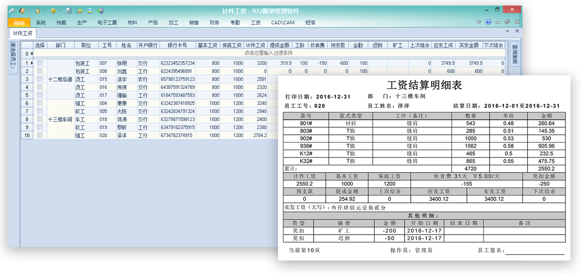Sort by the 实发金额 column header
Image resolution: width=581 pixels, height=275 pixels.
tap(469, 45)
